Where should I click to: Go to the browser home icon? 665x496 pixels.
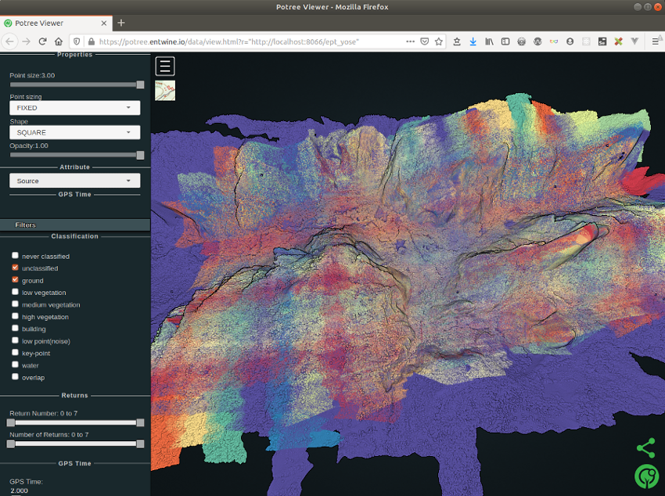(59, 41)
